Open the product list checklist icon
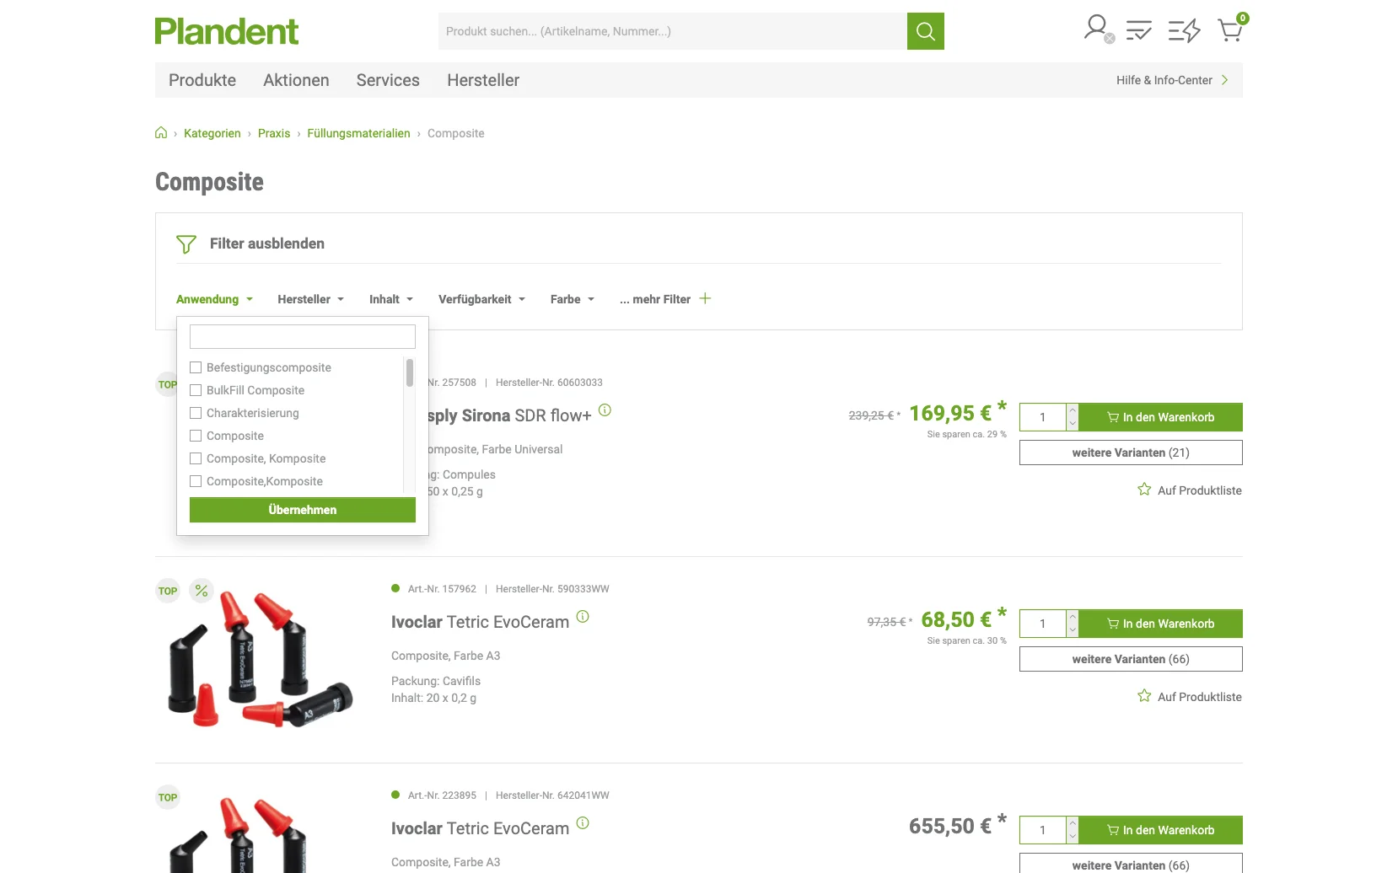The image size is (1398, 873). point(1139,31)
